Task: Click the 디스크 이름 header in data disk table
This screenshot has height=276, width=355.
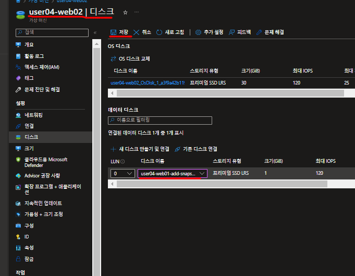Action: tap(153, 161)
